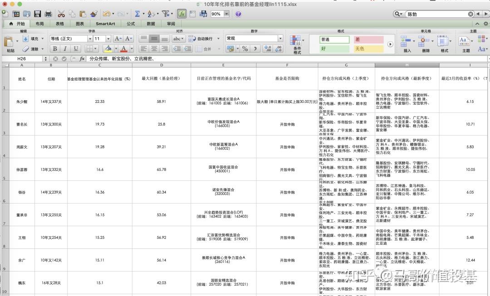Toggle Italic formatting
The height and width of the screenshot is (296, 490).
pos(65,49)
